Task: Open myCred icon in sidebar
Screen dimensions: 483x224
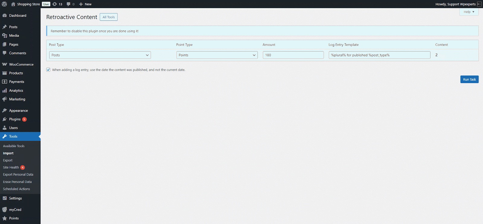Action: tap(5, 210)
